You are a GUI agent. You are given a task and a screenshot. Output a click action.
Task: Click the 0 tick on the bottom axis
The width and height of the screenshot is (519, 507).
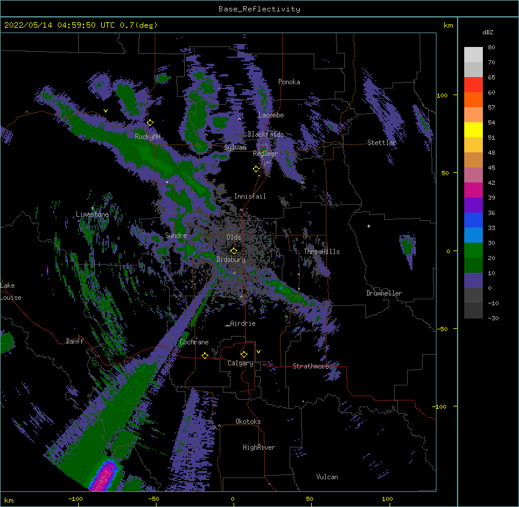pyautogui.click(x=232, y=499)
